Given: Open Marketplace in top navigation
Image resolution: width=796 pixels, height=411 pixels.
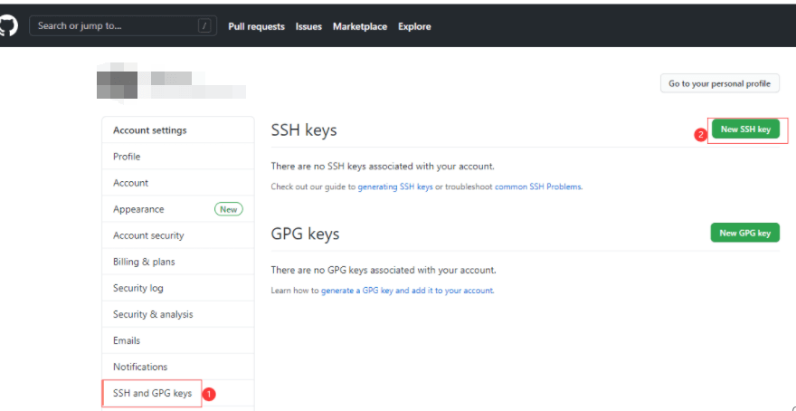Looking at the screenshot, I should coord(360,26).
